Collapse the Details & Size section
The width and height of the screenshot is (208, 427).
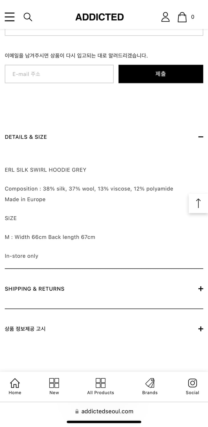201,137
